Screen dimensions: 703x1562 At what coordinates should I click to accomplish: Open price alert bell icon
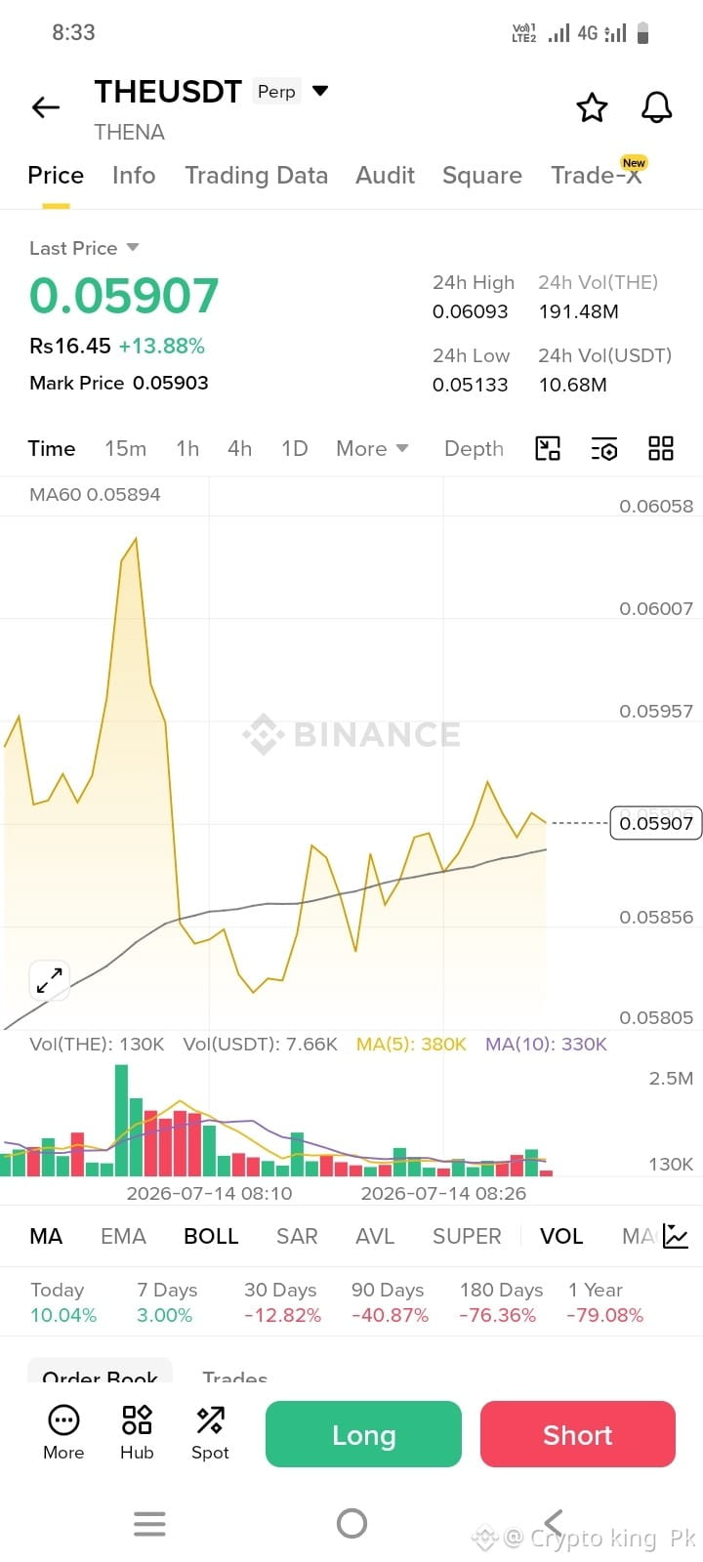click(x=656, y=107)
